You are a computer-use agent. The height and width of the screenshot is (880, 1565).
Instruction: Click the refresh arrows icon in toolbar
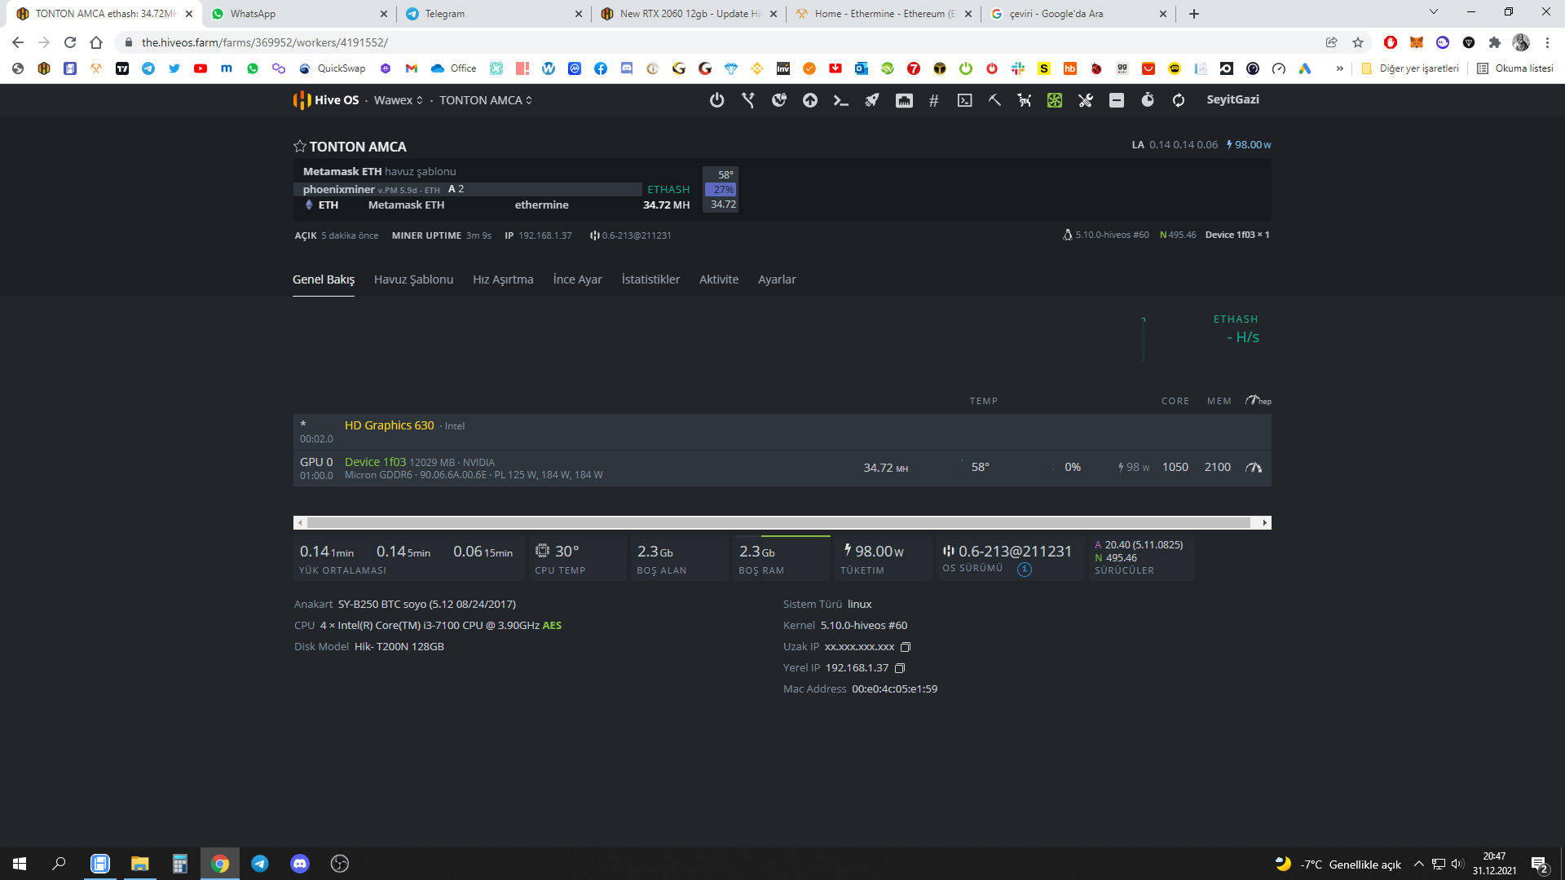pos(1179,100)
